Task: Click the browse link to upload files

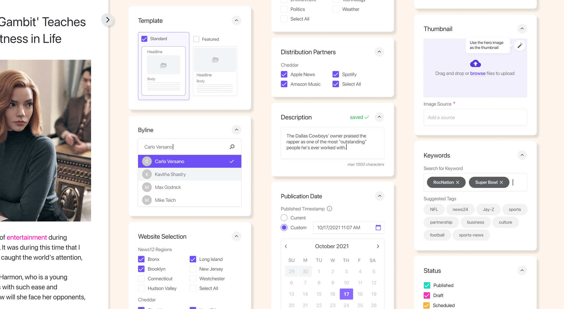Action: (478, 73)
